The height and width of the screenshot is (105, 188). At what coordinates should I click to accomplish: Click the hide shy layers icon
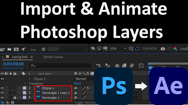tap(117, 65)
